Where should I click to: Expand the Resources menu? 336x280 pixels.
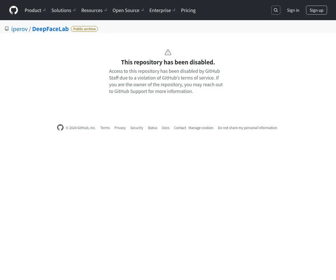point(94,10)
